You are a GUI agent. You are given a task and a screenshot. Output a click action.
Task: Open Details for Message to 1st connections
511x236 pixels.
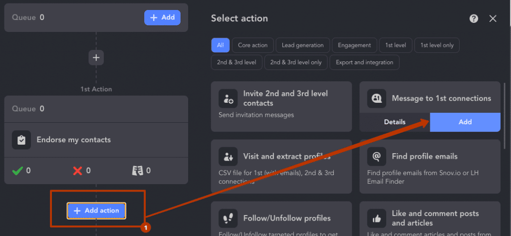pyautogui.click(x=395, y=122)
